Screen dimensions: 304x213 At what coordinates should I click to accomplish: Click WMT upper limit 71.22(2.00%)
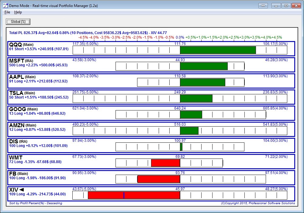coord(276,156)
